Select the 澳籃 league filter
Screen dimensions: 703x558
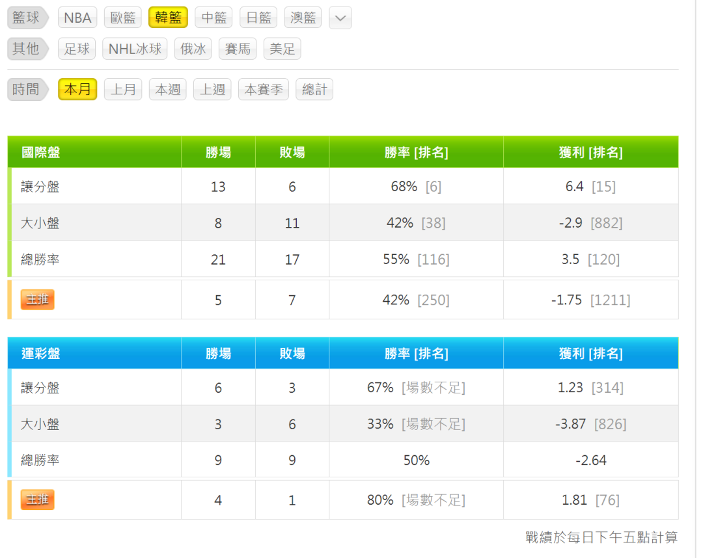tap(303, 18)
